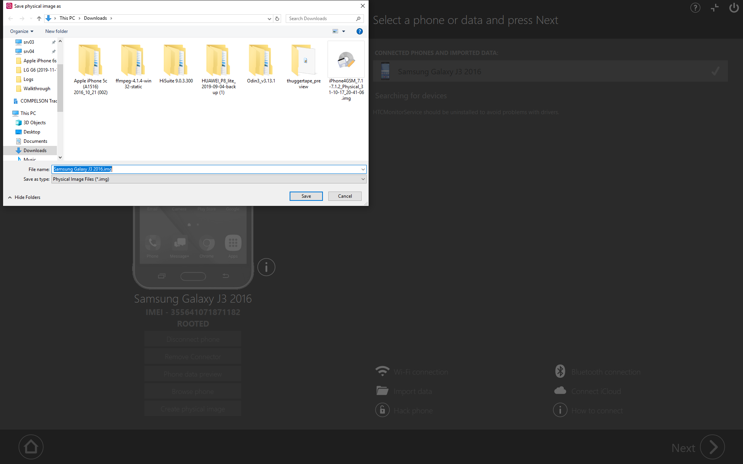
Task: Refresh the Downloads folder listing
Action: coord(277,19)
